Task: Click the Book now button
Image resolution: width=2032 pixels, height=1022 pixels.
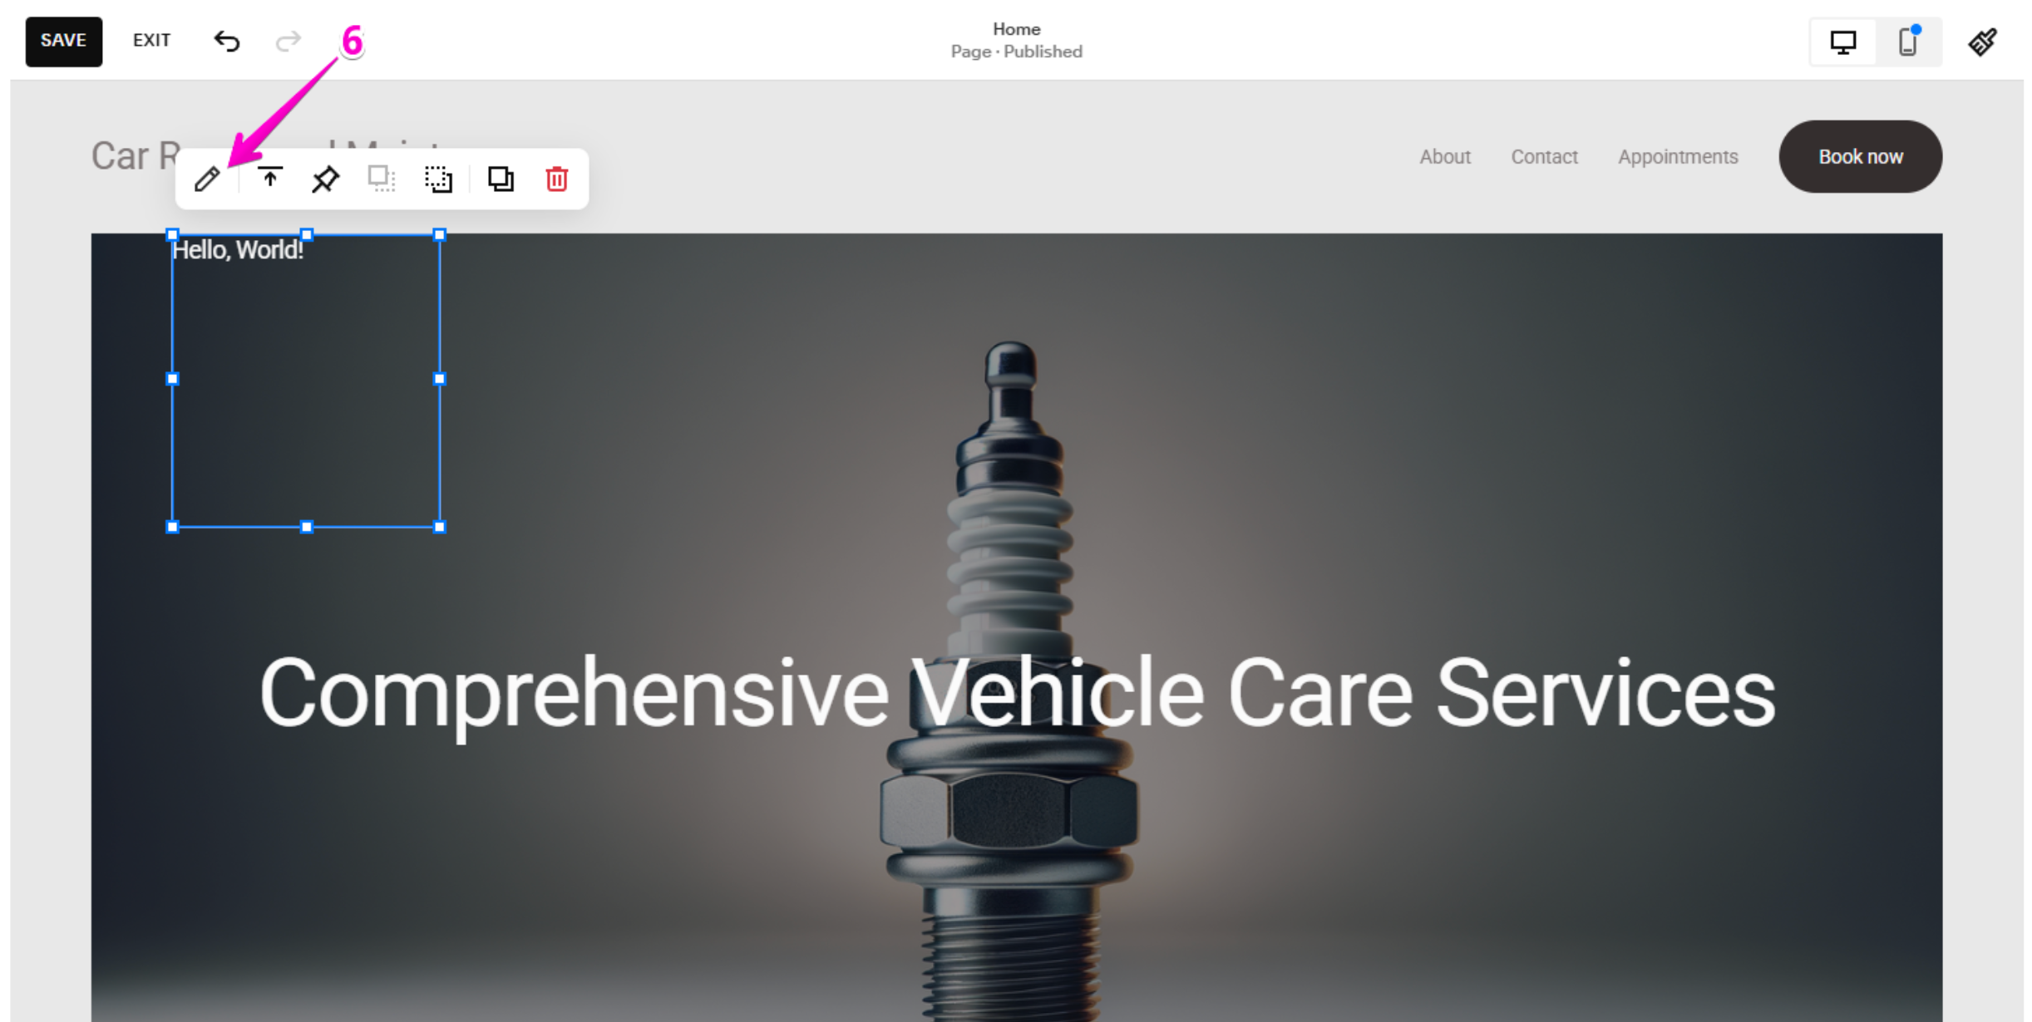Action: [1861, 157]
